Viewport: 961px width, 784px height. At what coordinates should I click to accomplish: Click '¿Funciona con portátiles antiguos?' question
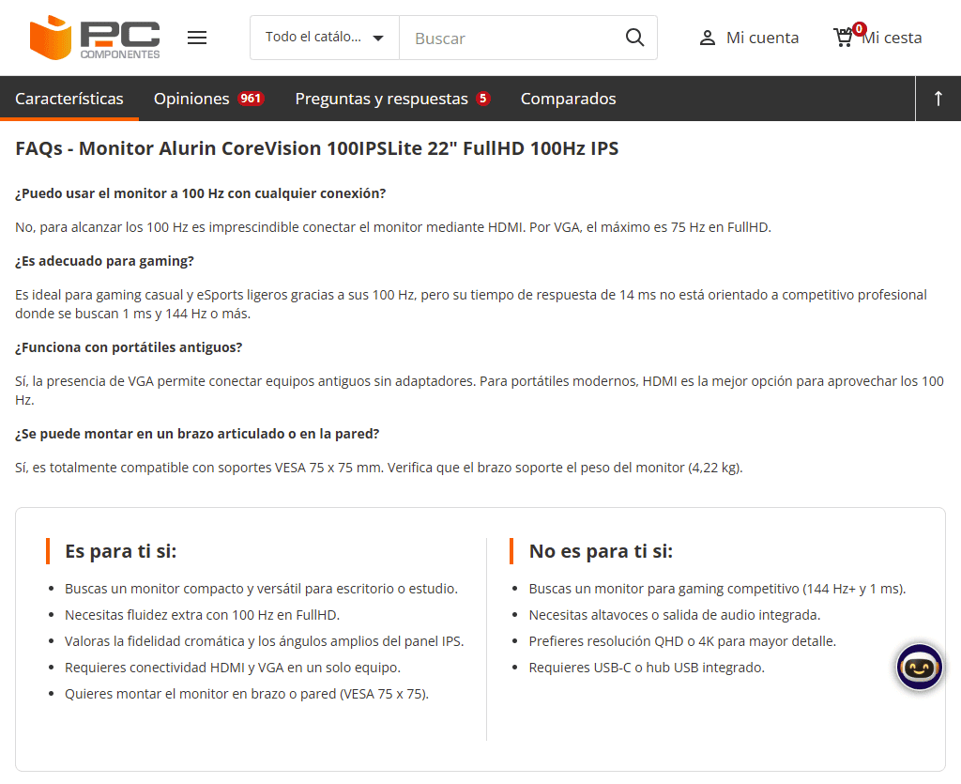pyautogui.click(x=129, y=347)
